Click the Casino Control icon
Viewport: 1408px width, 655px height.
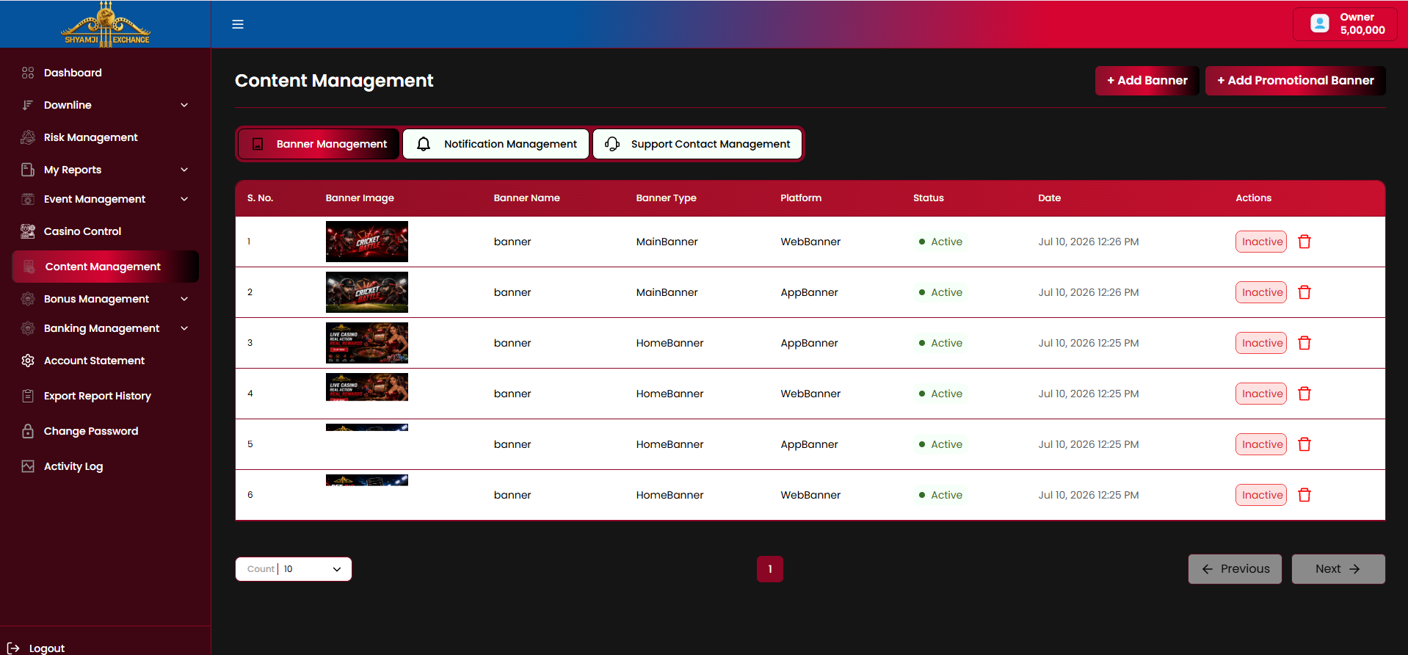coord(28,231)
